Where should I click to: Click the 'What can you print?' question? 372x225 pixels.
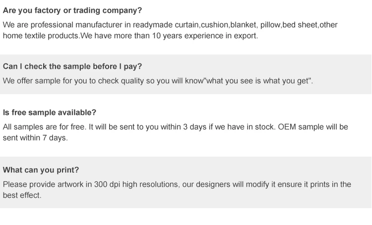pyautogui.click(x=41, y=170)
